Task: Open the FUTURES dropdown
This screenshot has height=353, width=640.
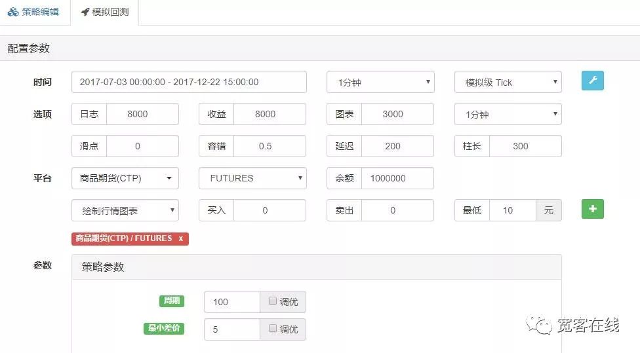Action: (x=252, y=178)
